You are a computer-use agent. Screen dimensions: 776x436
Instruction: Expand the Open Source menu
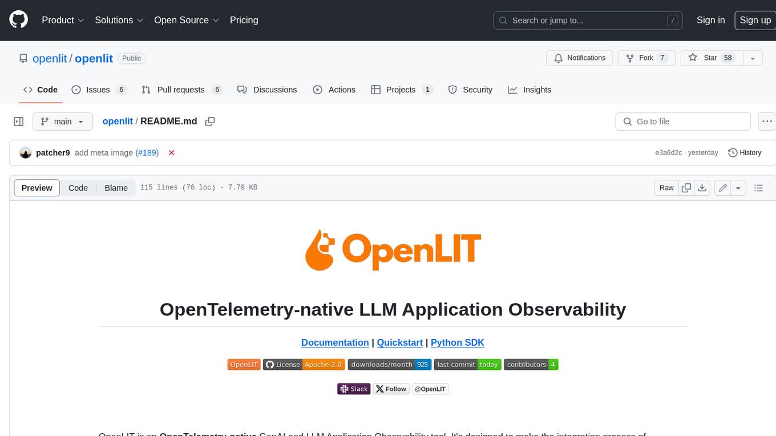(x=187, y=20)
